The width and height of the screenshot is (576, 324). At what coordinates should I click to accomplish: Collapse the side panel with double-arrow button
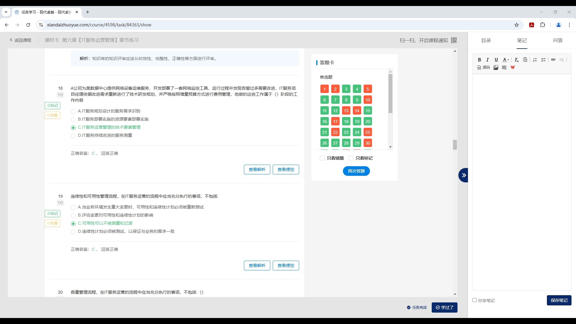(x=463, y=175)
